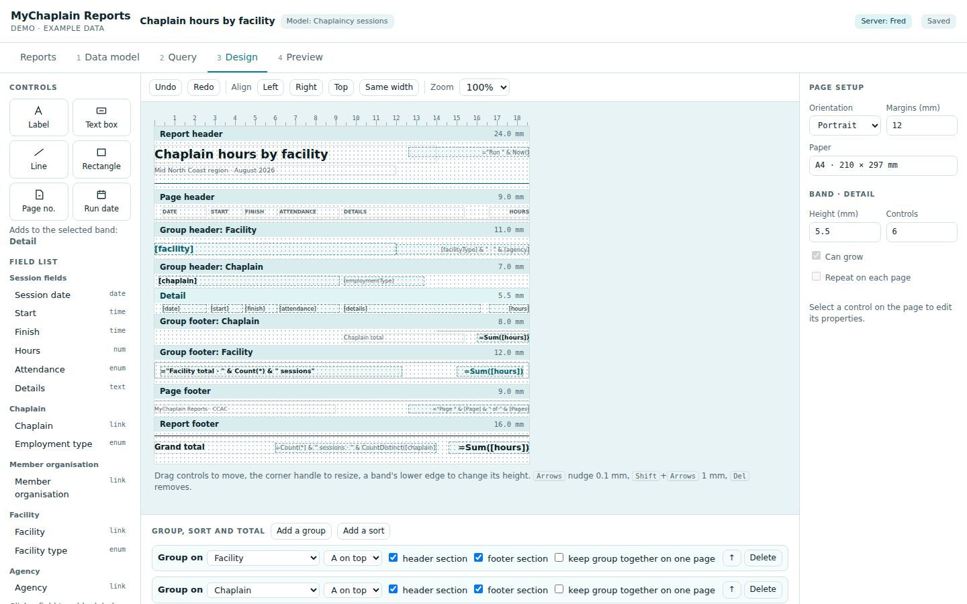Screen dimensions: 967x604
Task: Apply Same width to controls
Action: 389,87
